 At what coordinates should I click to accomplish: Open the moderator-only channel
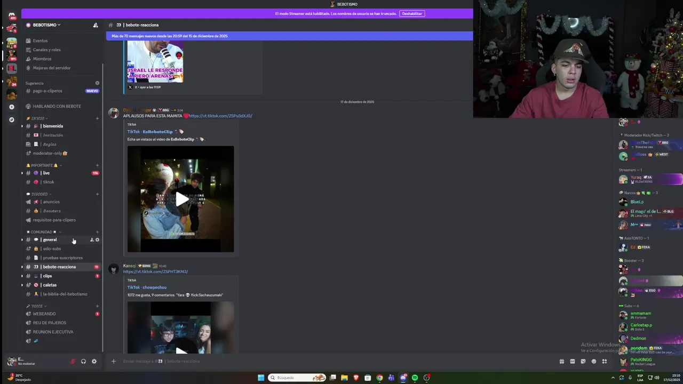(x=50, y=153)
